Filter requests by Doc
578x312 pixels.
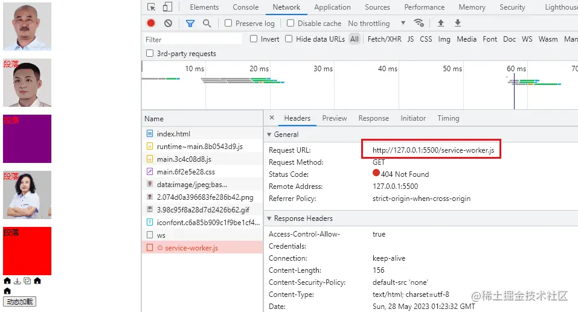(509, 39)
